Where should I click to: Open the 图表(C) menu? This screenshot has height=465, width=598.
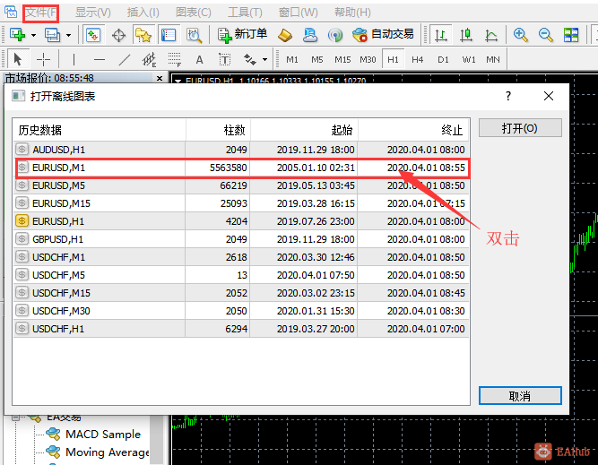coord(194,13)
